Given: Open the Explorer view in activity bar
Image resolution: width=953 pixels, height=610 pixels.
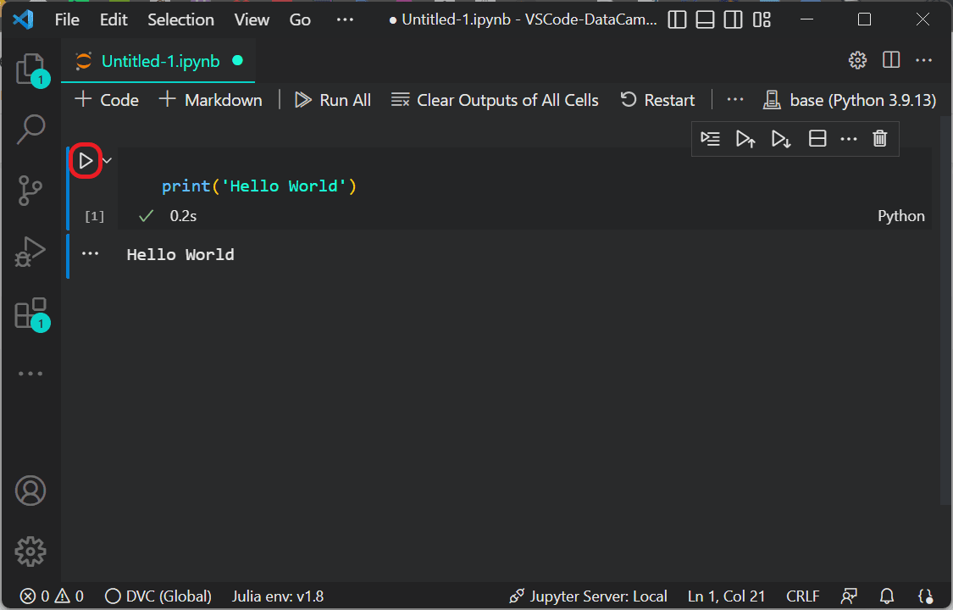Looking at the screenshot, I should [x=30, y=69].
